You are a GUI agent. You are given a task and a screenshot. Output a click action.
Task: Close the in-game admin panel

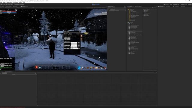[x=80, y=32]
